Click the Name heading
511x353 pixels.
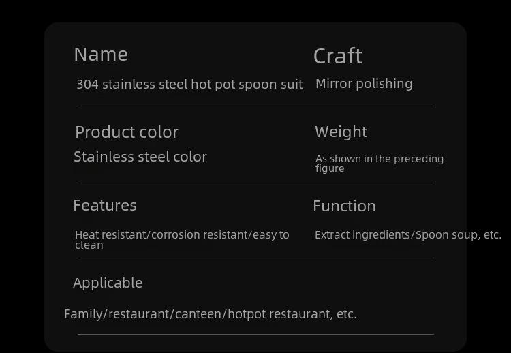pos(101,54)
